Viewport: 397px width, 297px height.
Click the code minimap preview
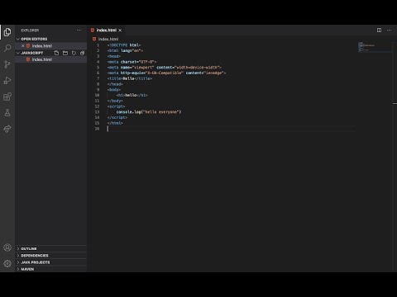(x=375, y=47)
